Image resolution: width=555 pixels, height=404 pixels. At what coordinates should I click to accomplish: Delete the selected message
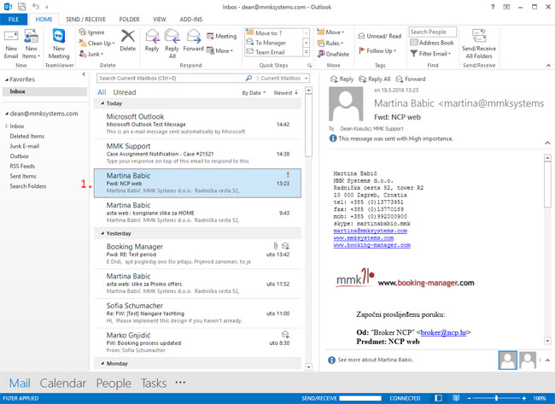(x=128, y=41)
